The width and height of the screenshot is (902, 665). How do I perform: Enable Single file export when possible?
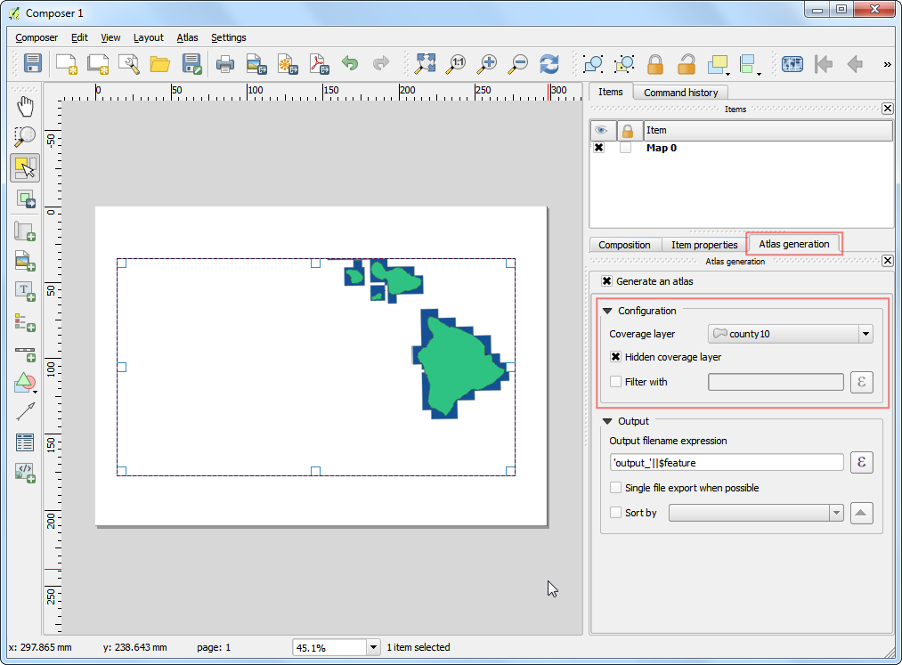click(615, 488)
